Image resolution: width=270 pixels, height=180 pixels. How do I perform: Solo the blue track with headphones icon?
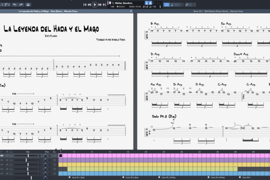[x=11, y=174]
